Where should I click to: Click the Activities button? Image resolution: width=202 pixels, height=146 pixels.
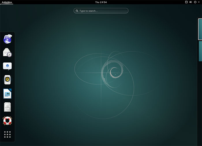[x=7, y=2]
